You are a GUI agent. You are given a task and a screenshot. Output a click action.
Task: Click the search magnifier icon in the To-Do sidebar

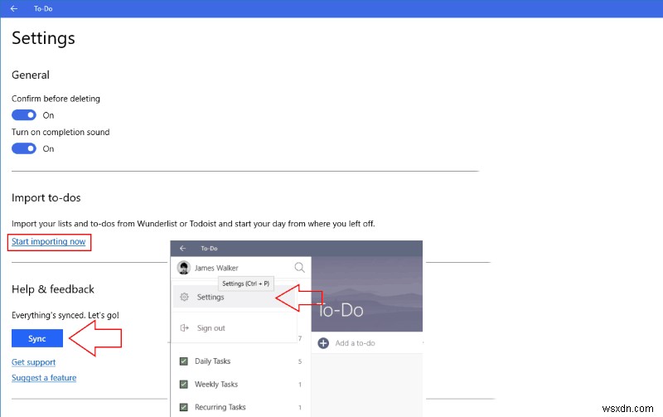pyautogui.click(x=299, y=267)
